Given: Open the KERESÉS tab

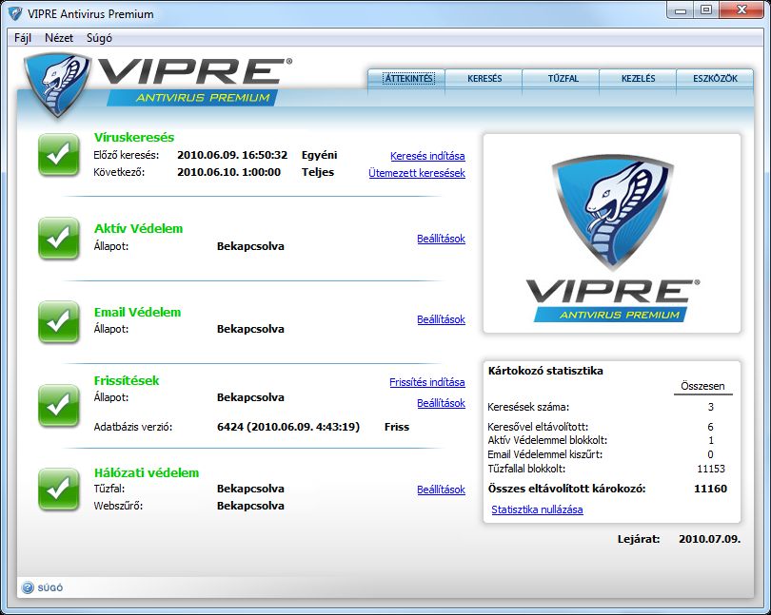Looking at the screenshot, I should [484, 80].
